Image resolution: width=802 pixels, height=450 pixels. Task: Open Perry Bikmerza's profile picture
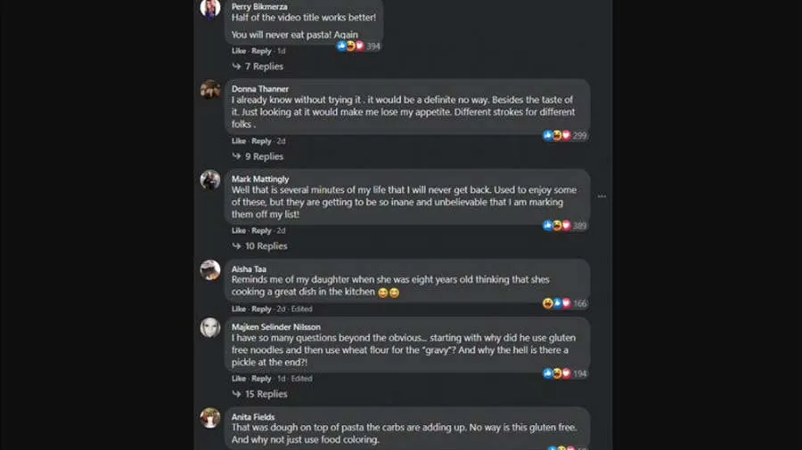[x=210, y=8]
